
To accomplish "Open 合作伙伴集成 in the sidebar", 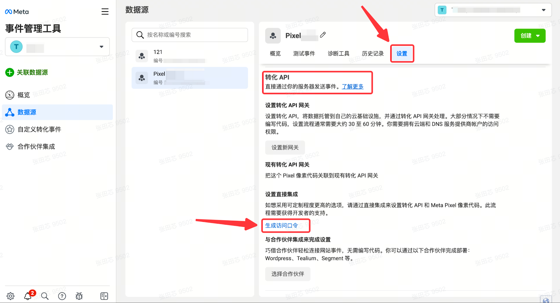I will click(36, 147).
